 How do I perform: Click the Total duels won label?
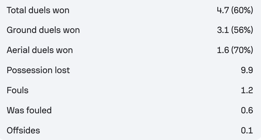[x=38, y=10]
